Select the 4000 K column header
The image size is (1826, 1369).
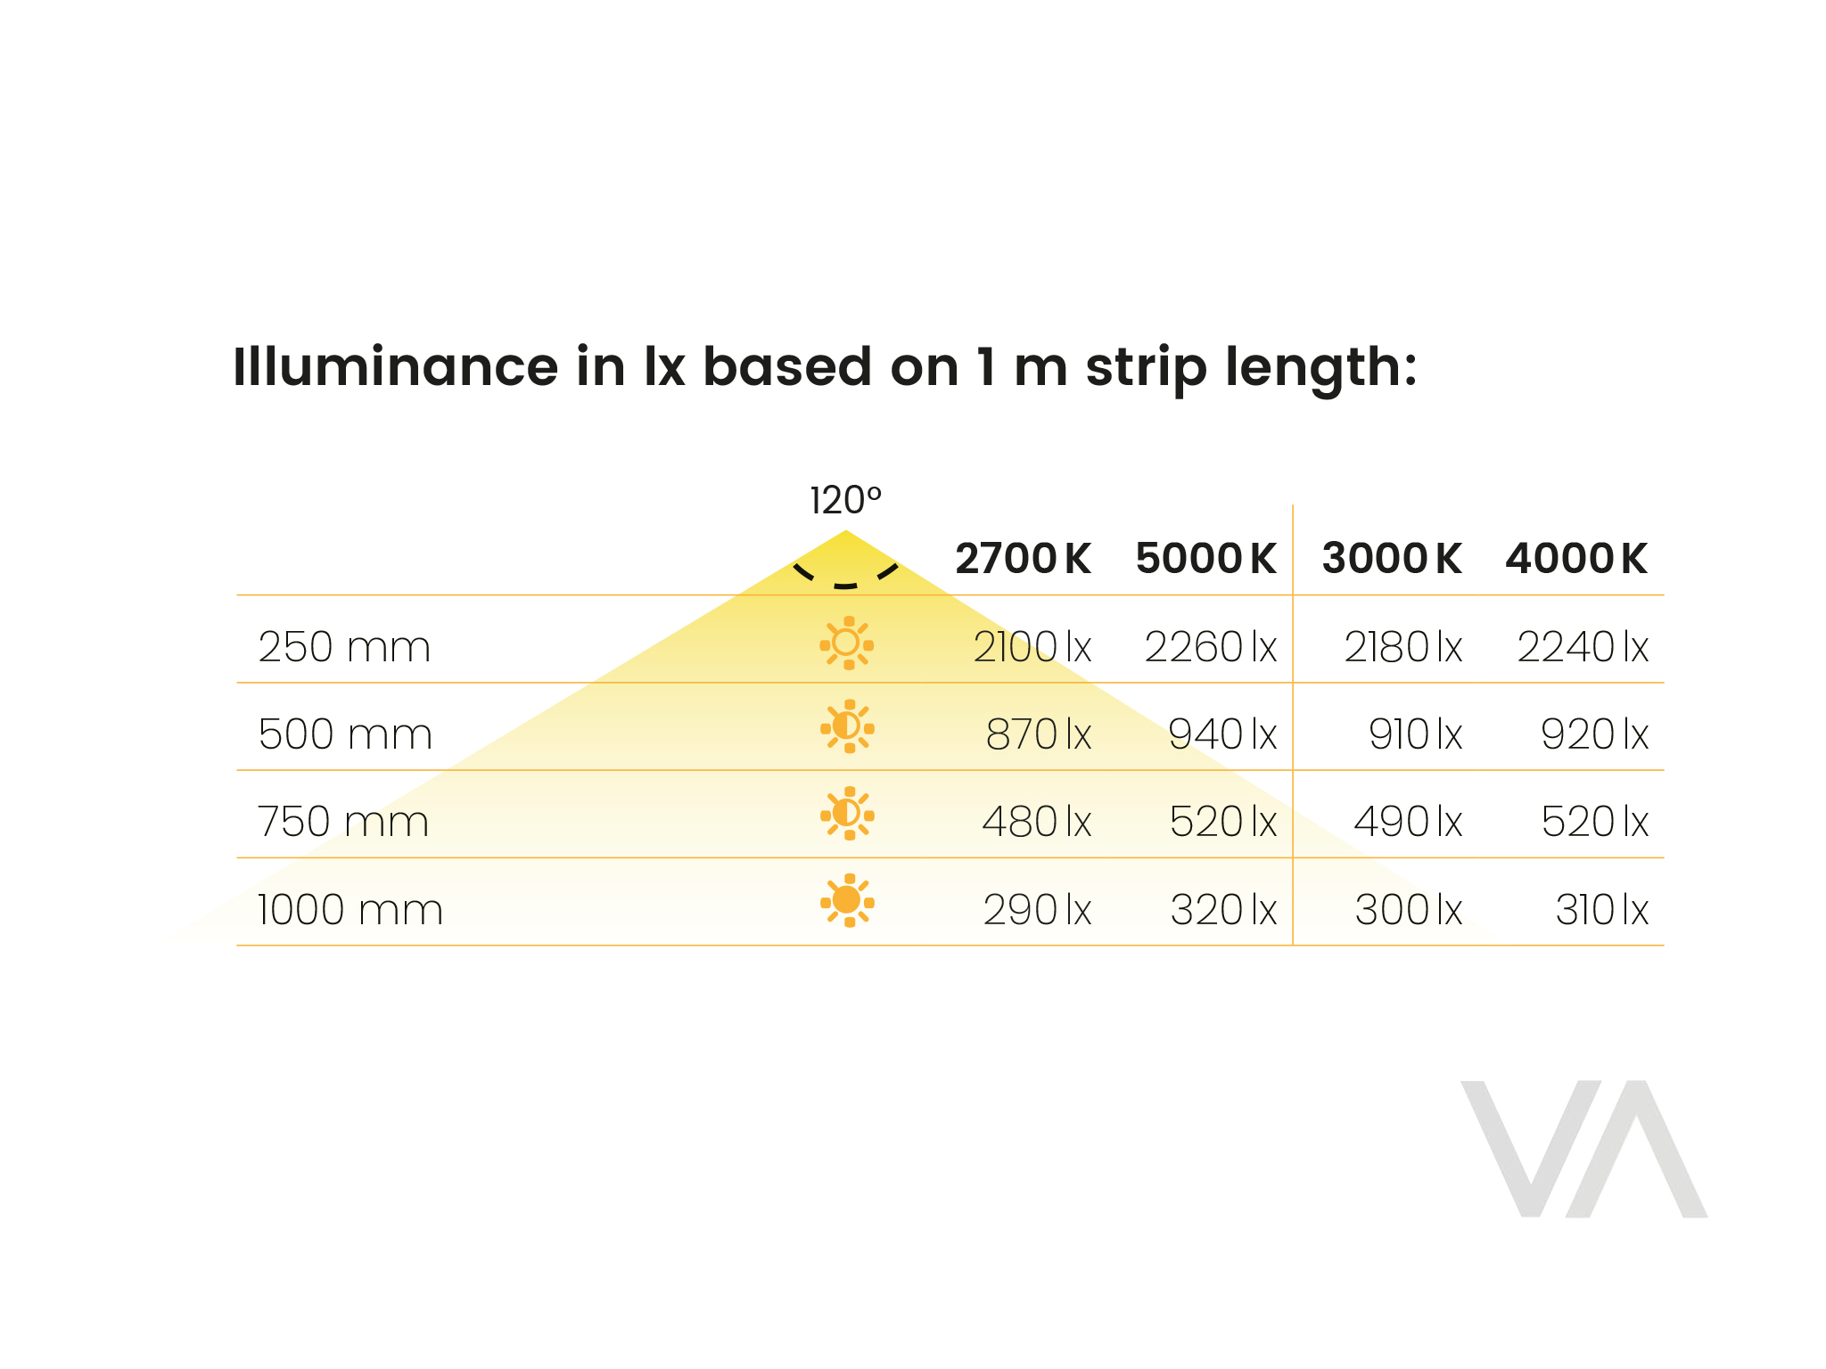pyautogui.click(x=1575, y=559)
